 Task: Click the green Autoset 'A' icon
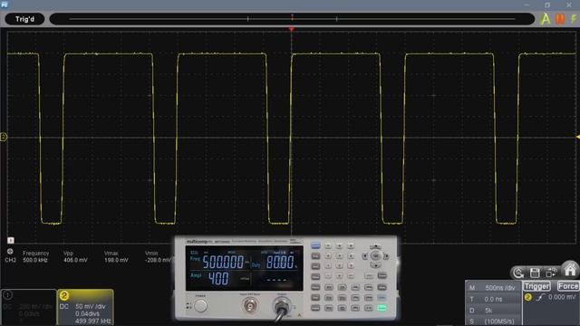click(546, 19)
